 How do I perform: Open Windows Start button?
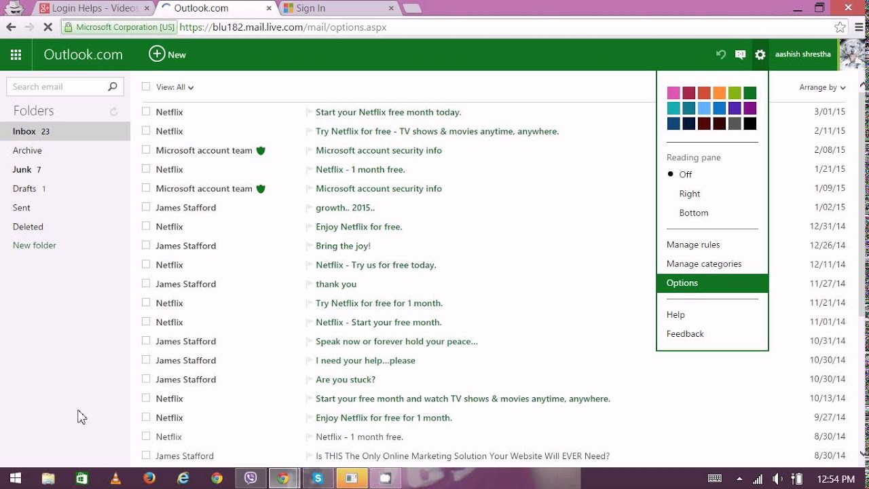click(x=15, y=478)
